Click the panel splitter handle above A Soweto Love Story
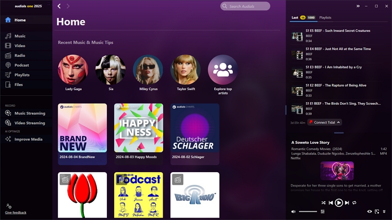 point(339,132)
